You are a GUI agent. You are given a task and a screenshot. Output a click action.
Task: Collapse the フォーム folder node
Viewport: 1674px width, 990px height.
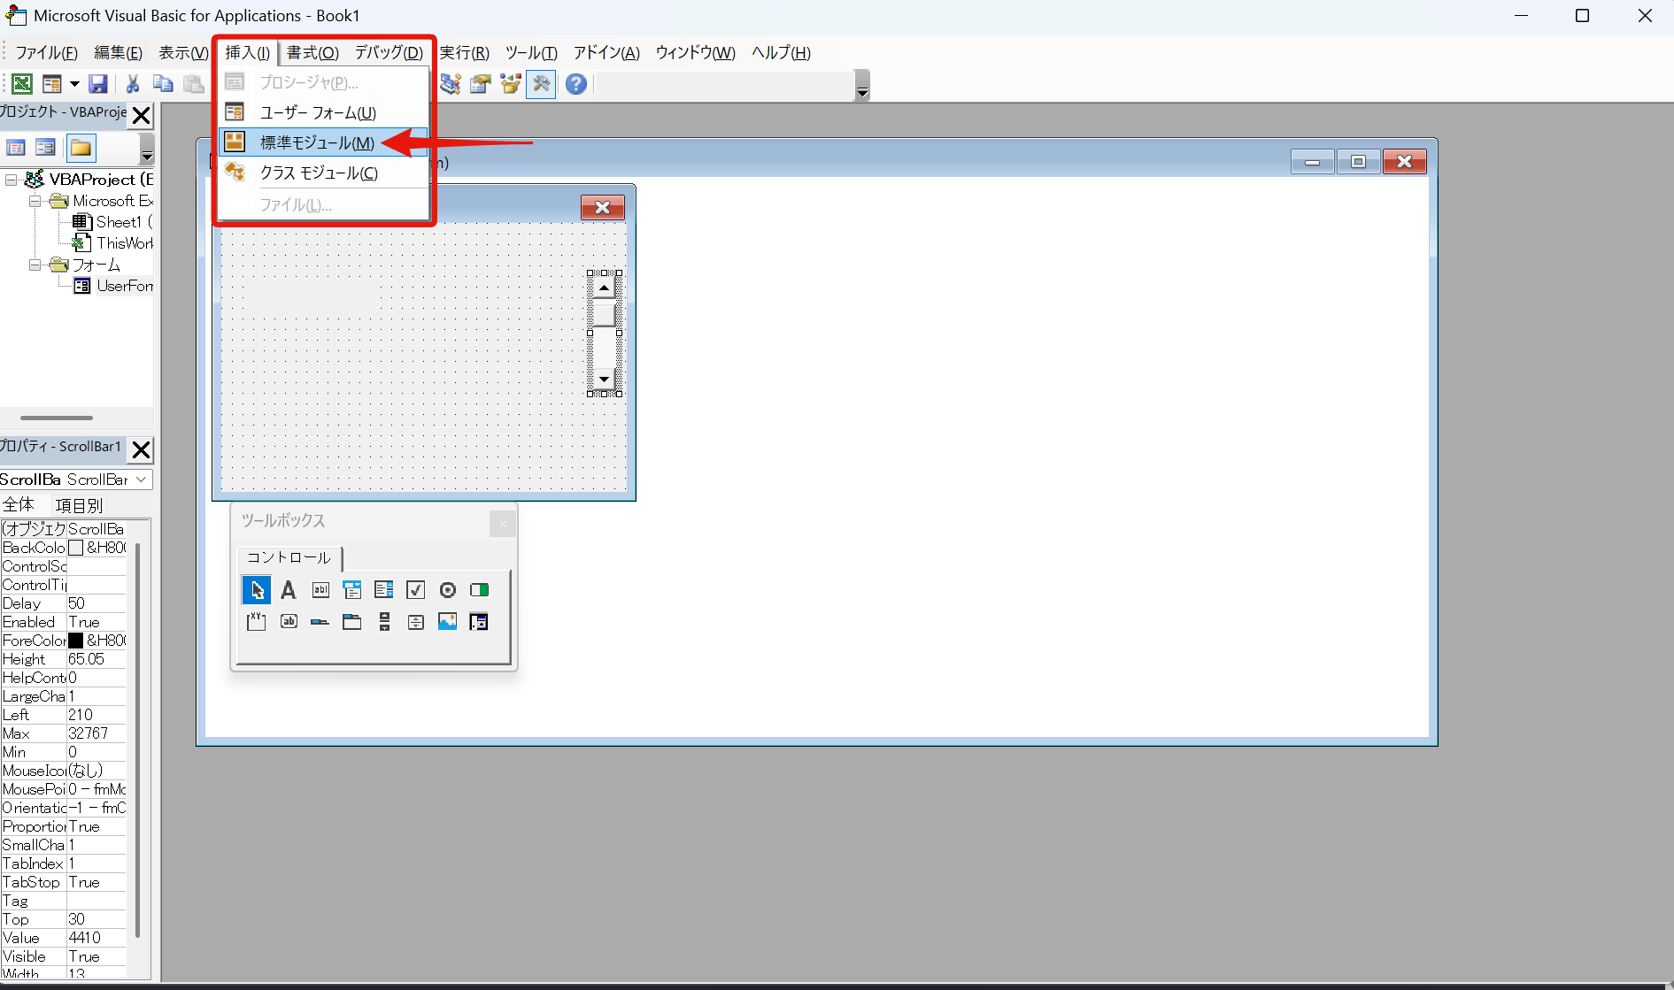click(35, 265)
